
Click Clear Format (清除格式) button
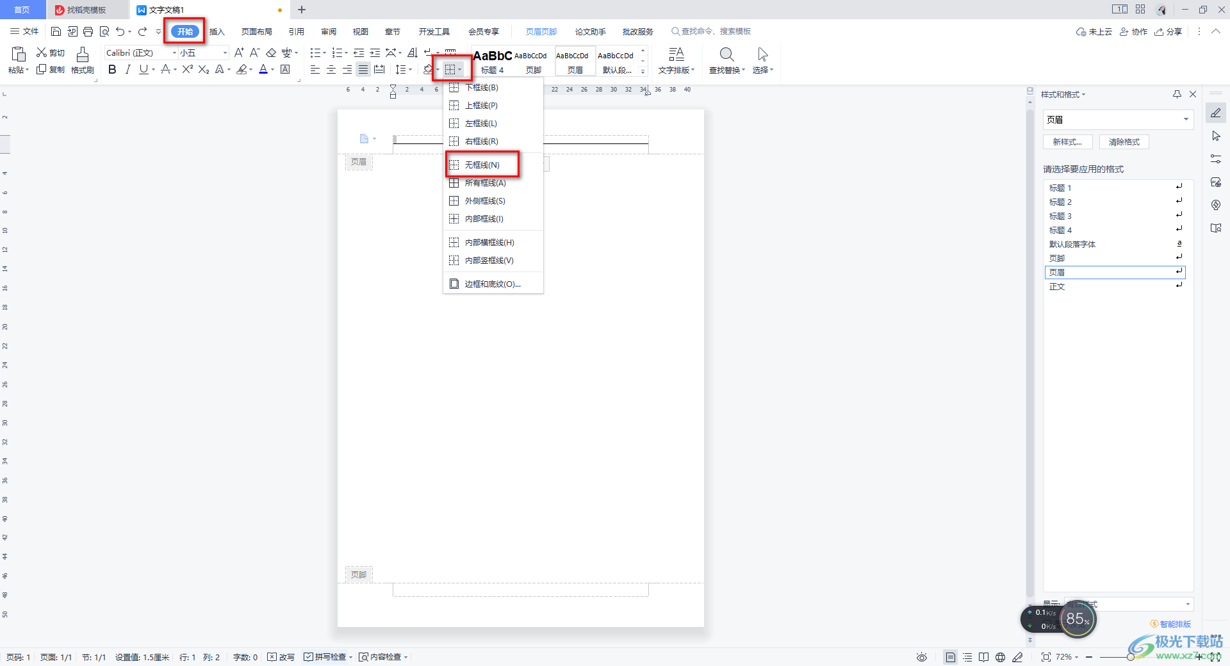coord(1124,142)
